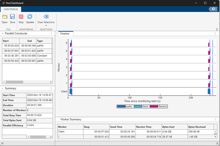Image resolution: width=220 pixels, height=146 pixels.
Task: Open Worker Summary panel options menu
Action: pyautogui.click(x=215, y=119)
